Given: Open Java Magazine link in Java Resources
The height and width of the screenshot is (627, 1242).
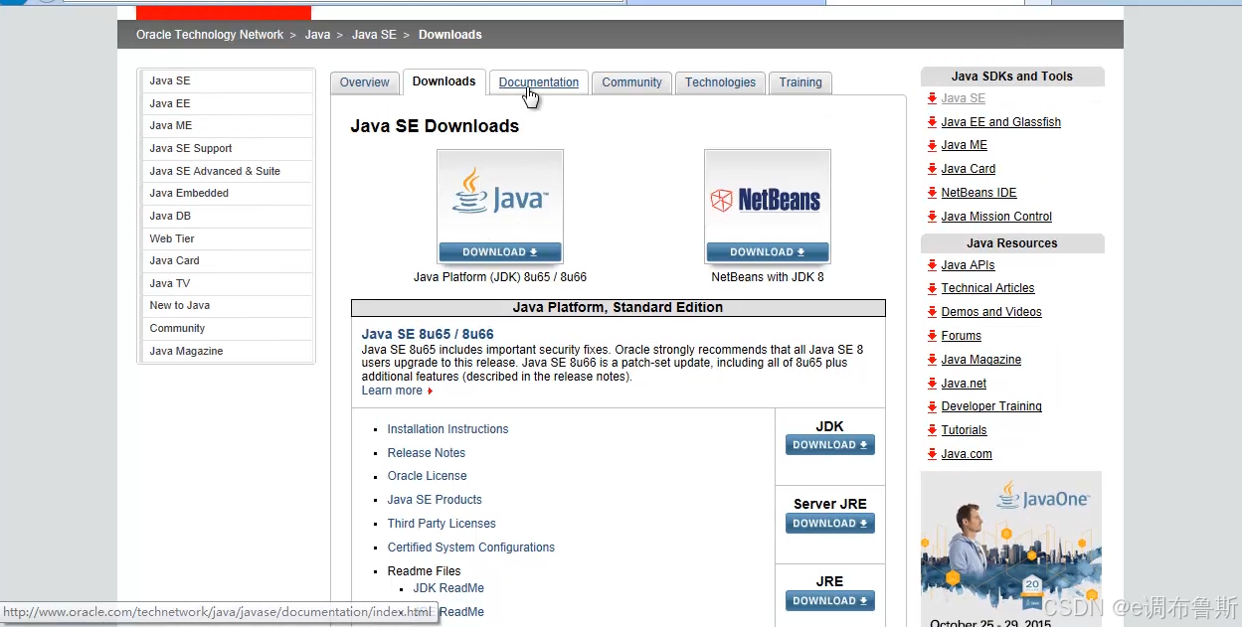Looking at the screenshot, I should point(981,360).
